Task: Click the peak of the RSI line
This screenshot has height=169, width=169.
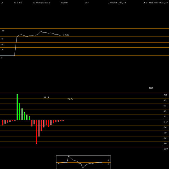Action: point(41,31)
